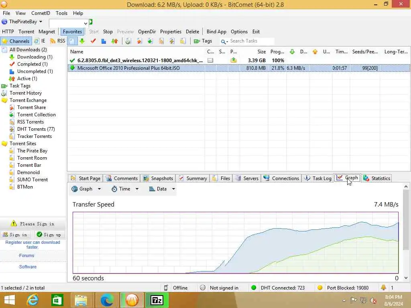Viewport: 411px width, 308px height.
Task: Click the upload speed arrow column header
Action: pyautogui.click(x=315, y=52)
